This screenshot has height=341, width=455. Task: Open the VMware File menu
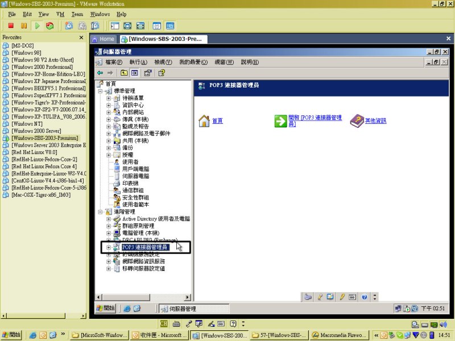click(11, 14)
